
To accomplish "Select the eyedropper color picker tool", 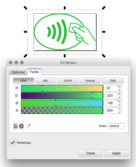I will coord(29,126).
